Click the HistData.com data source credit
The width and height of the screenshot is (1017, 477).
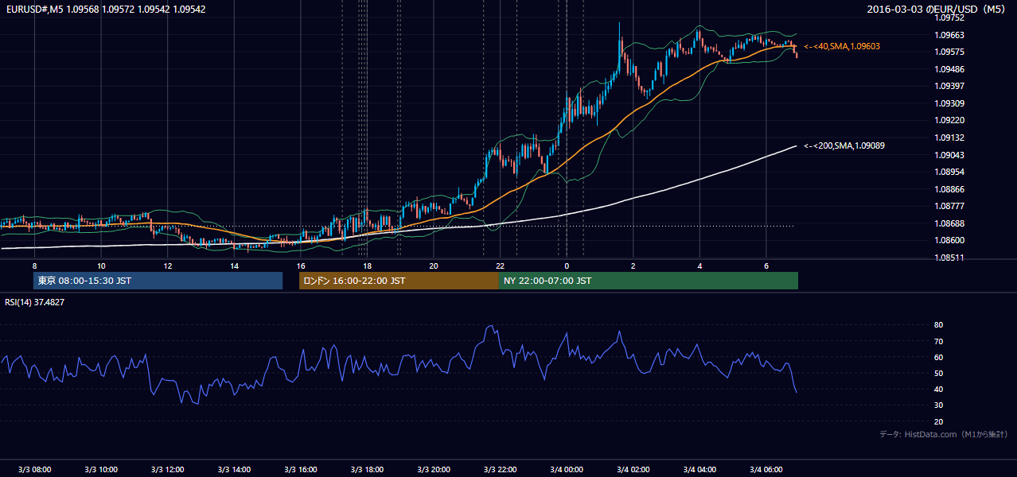point(943,434)
